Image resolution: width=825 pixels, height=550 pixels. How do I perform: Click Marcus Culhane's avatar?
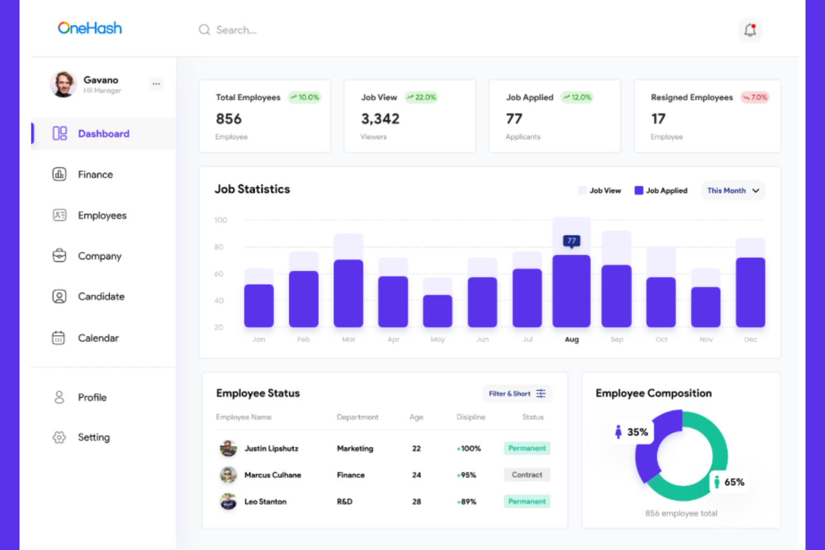pos(228,475)
